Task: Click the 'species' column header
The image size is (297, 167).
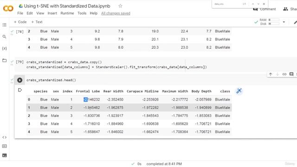Action: [40, 91]
